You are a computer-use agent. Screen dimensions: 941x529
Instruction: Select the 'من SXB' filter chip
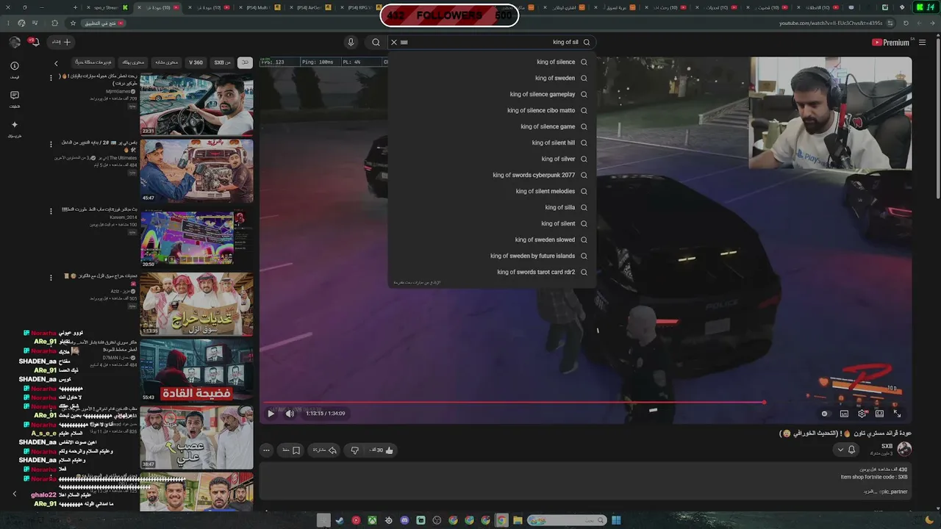point(222,62)
